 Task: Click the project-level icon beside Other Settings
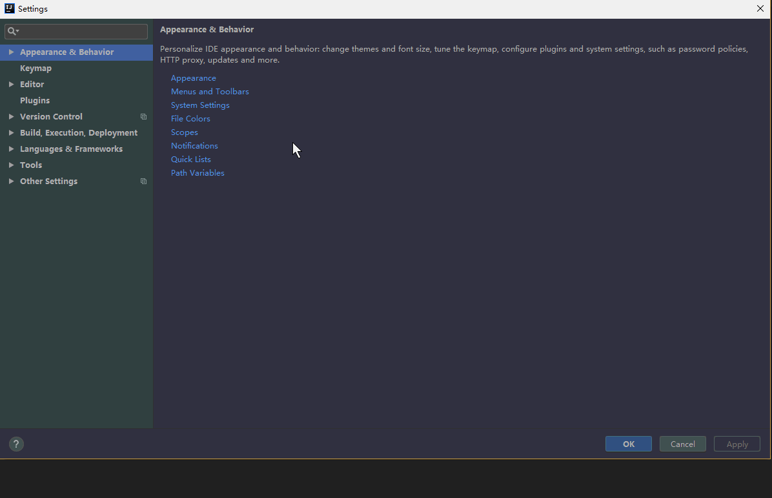point(143,182)
